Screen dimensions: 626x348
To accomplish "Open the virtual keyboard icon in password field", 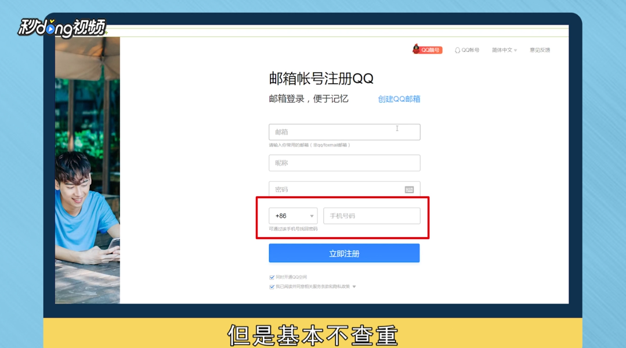I will 409,190.
